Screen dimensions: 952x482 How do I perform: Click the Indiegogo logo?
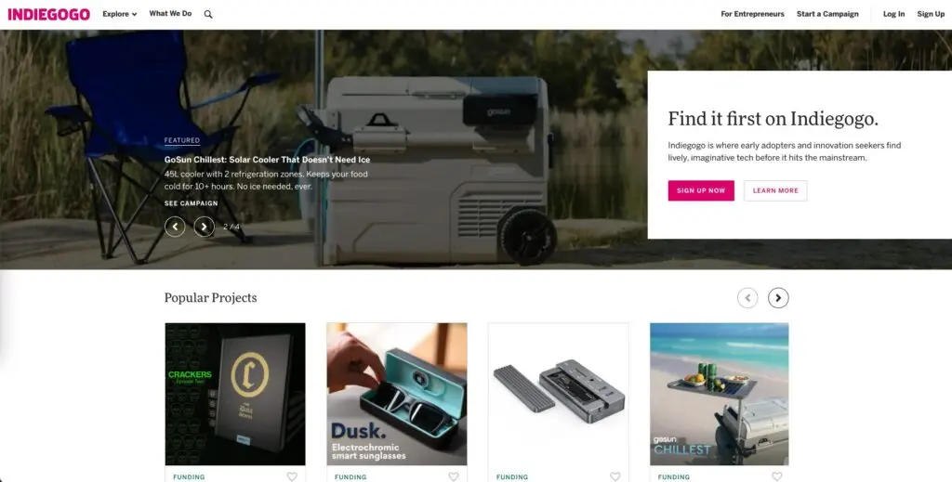[x=48, y=14]
